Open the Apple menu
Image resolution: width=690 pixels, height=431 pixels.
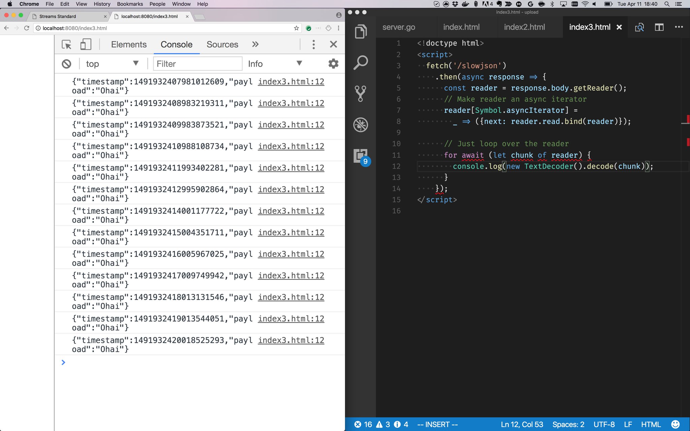pyautogui.click(x=9, y=4)
